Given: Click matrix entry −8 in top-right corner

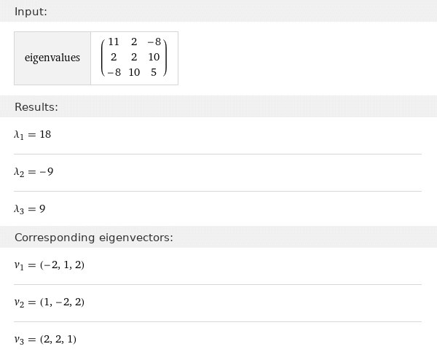Looking at the screenshot, I should (x=154, y=42).
